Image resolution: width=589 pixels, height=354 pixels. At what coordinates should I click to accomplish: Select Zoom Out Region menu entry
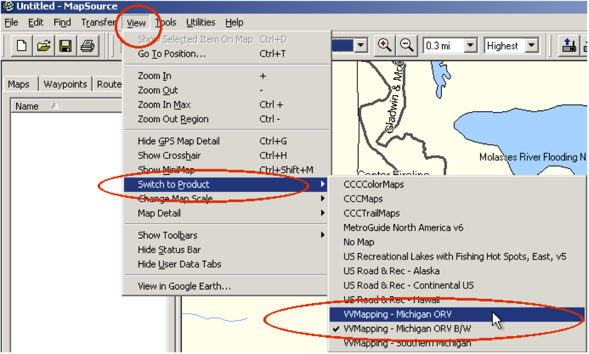(226, 119)
